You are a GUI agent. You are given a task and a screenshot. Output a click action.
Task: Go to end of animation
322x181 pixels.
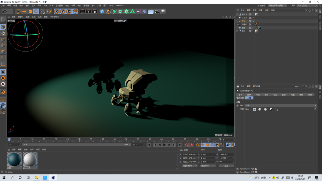point(180,145)
